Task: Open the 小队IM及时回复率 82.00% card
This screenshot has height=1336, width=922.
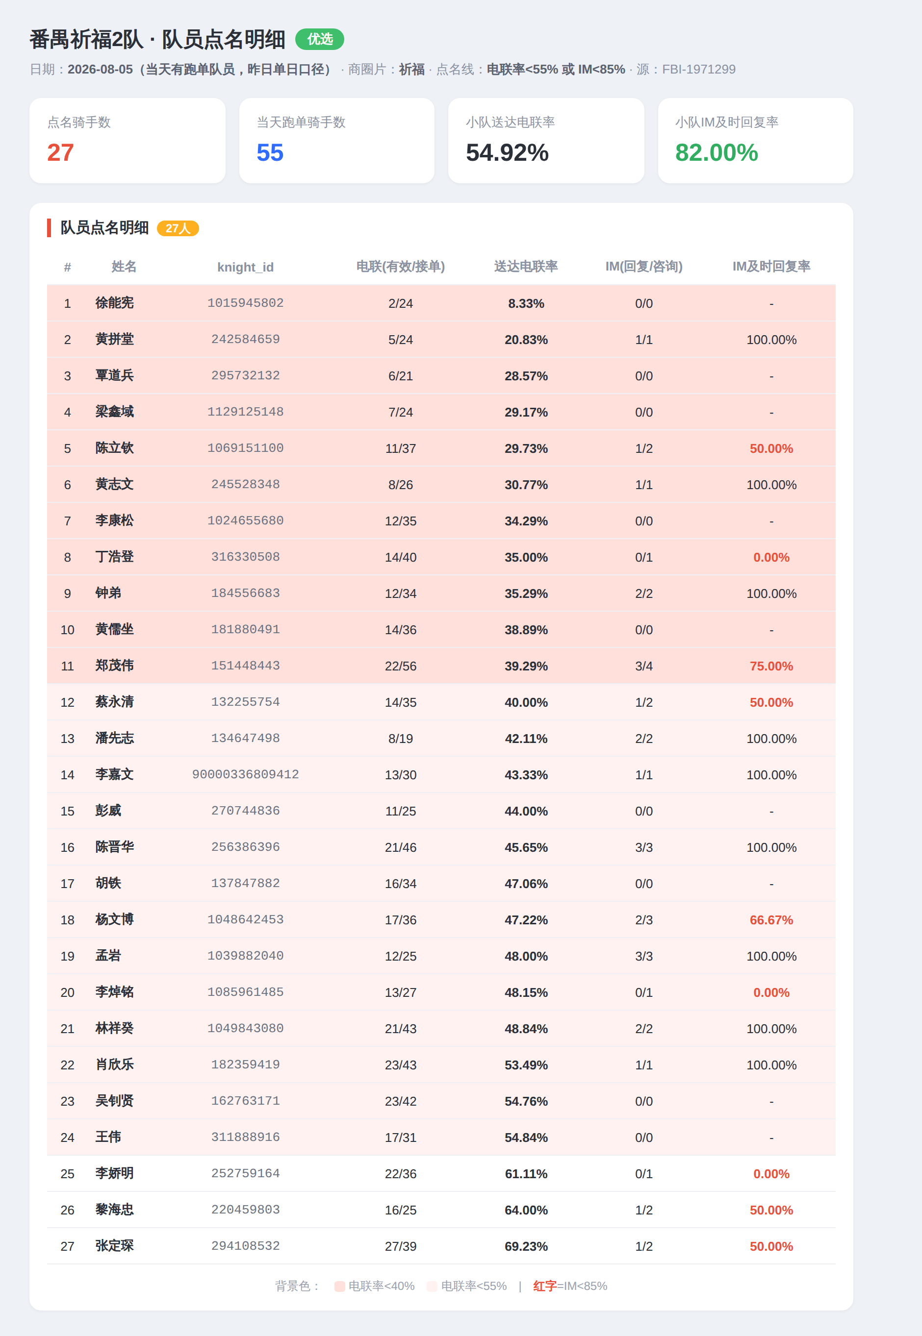Action: coord(755,140)
